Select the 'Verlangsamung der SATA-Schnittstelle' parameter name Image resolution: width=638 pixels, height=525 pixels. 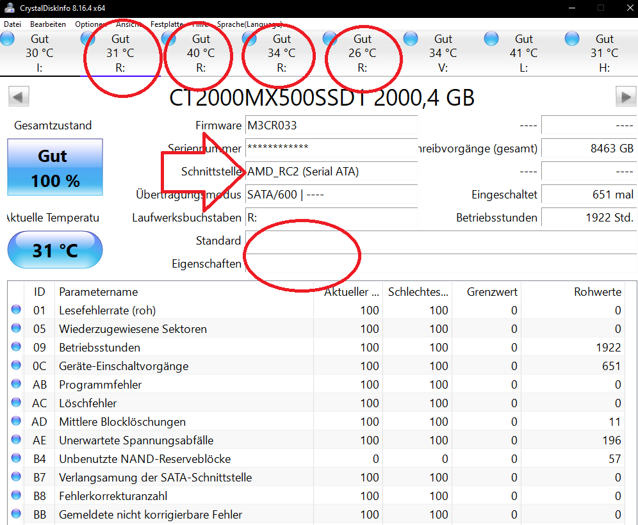pyautogui.click(x=156, y=478)
